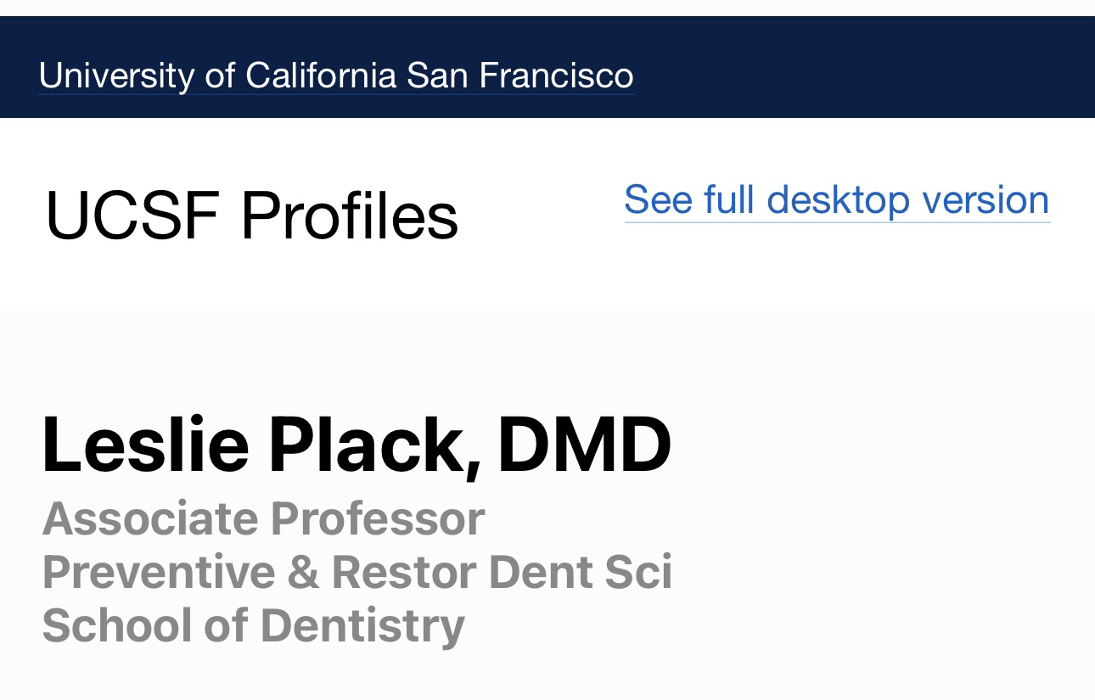Click the UCSF Profiles title
The image size is (1095, 700).
(251, 216)
